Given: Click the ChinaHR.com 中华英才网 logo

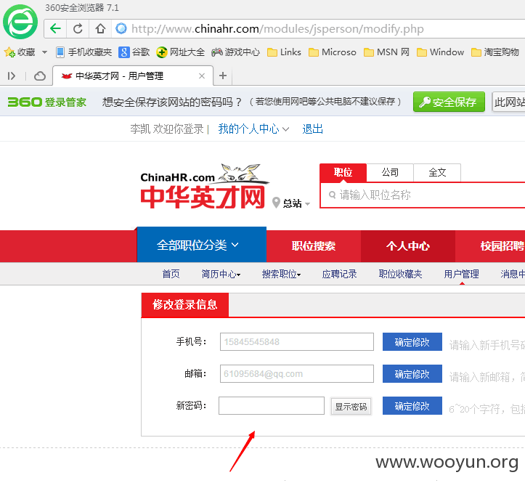Looking at the screenshot, I should [204, 187].
